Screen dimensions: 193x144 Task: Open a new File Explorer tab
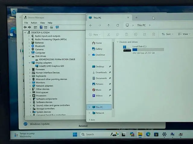click(x=136, y=18)
